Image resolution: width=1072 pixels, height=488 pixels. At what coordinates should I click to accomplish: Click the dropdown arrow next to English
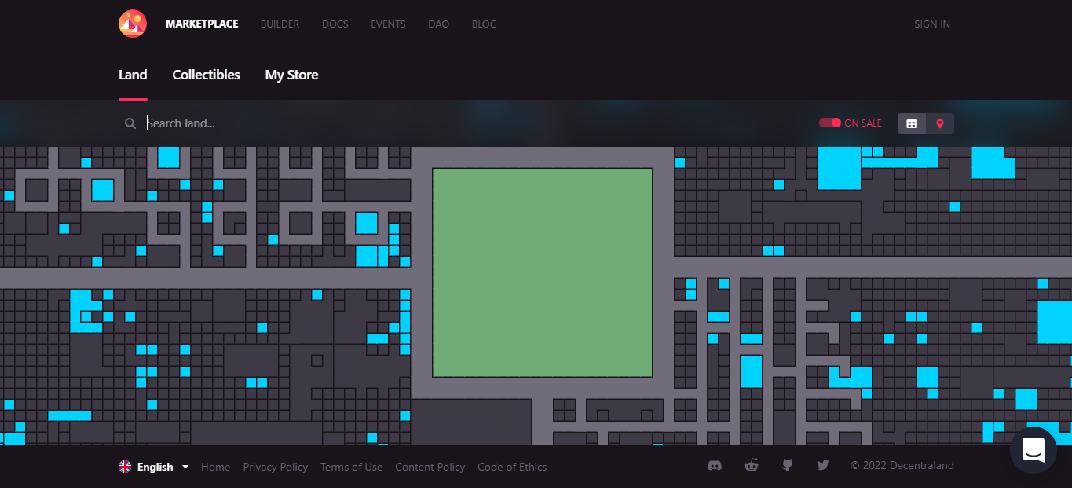coord(185,467)
